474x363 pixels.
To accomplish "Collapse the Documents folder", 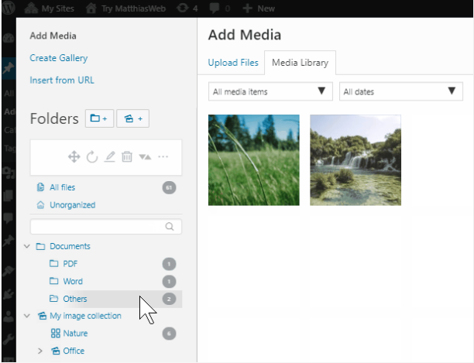I will (27, 246).
